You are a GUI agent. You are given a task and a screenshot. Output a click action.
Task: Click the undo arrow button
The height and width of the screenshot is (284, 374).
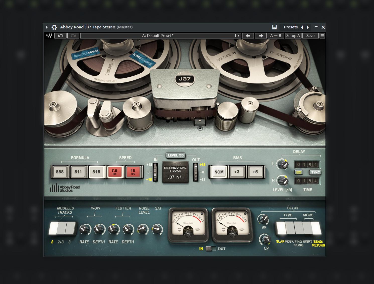click(60, 36)
